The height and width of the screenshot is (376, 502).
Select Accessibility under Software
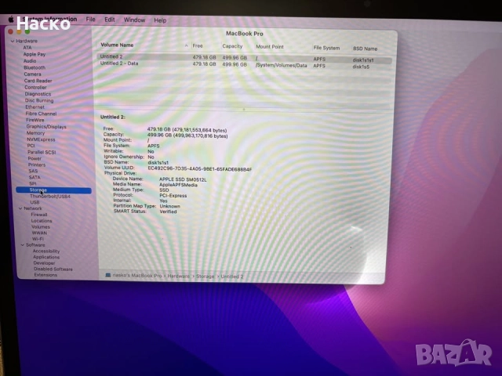[x=46, y=251]
